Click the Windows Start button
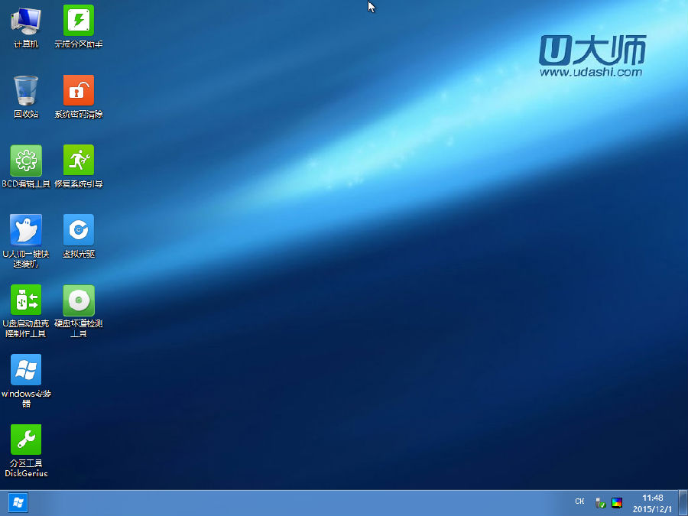The width and height of the screenshot is (688, 516). pyautogui.click(x=17, y=502)
